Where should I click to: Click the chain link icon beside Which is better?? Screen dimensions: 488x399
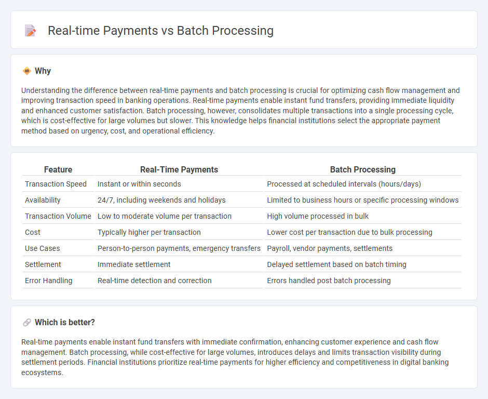tap(27, 323)
